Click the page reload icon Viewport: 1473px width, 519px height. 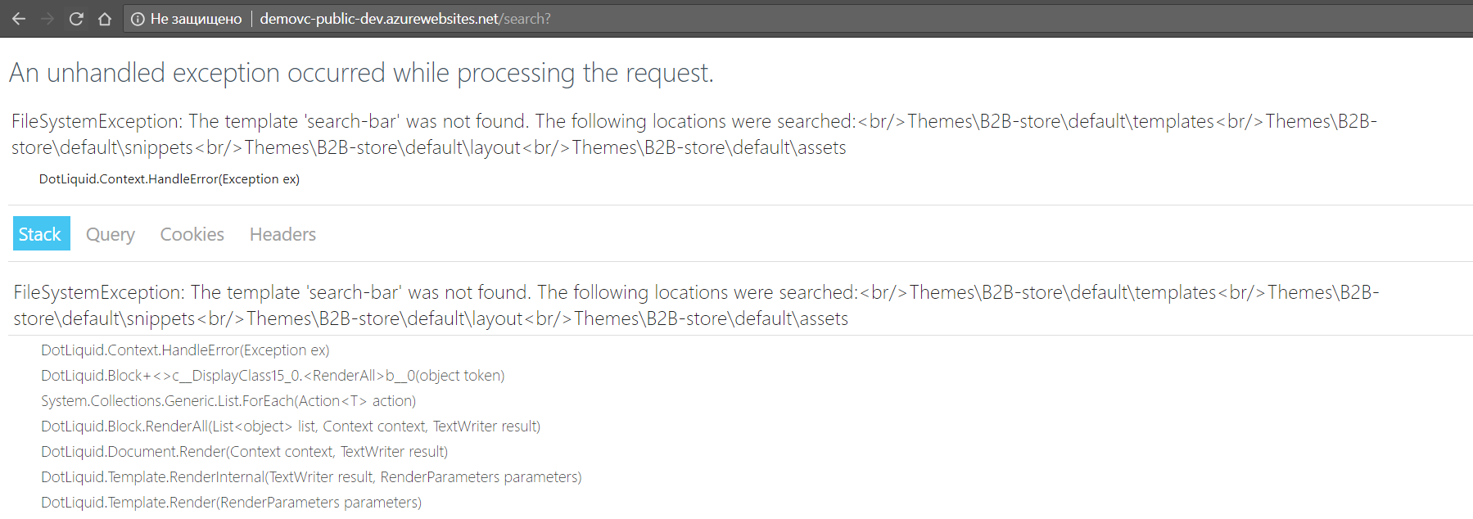coord(76,18)
